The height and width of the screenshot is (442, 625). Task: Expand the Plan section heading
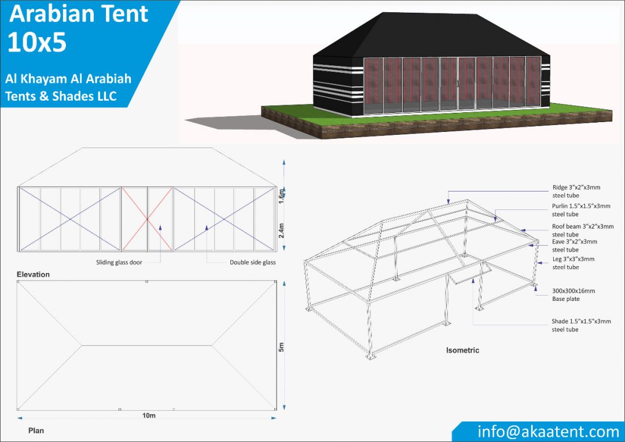(35, 430)
